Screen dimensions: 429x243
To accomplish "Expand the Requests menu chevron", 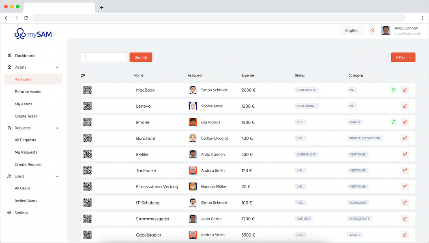I will point(57,128).
